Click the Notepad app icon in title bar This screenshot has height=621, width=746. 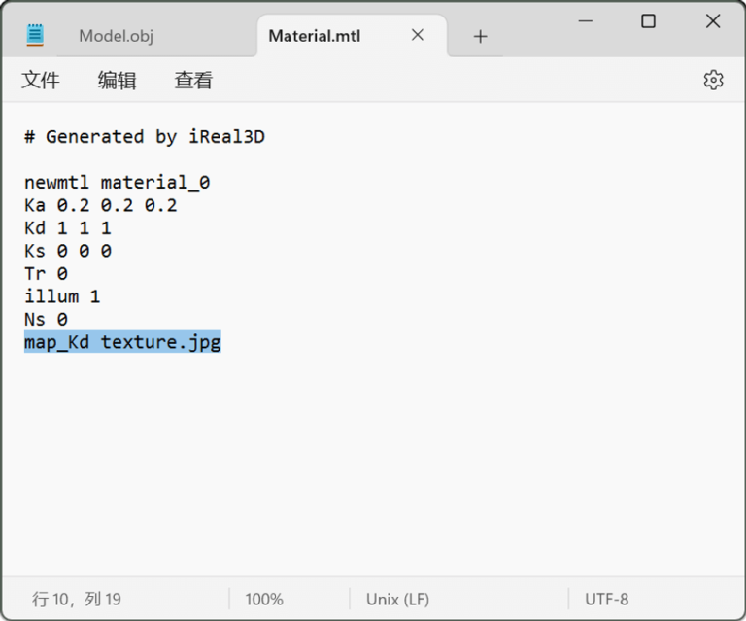click(36, 35)
